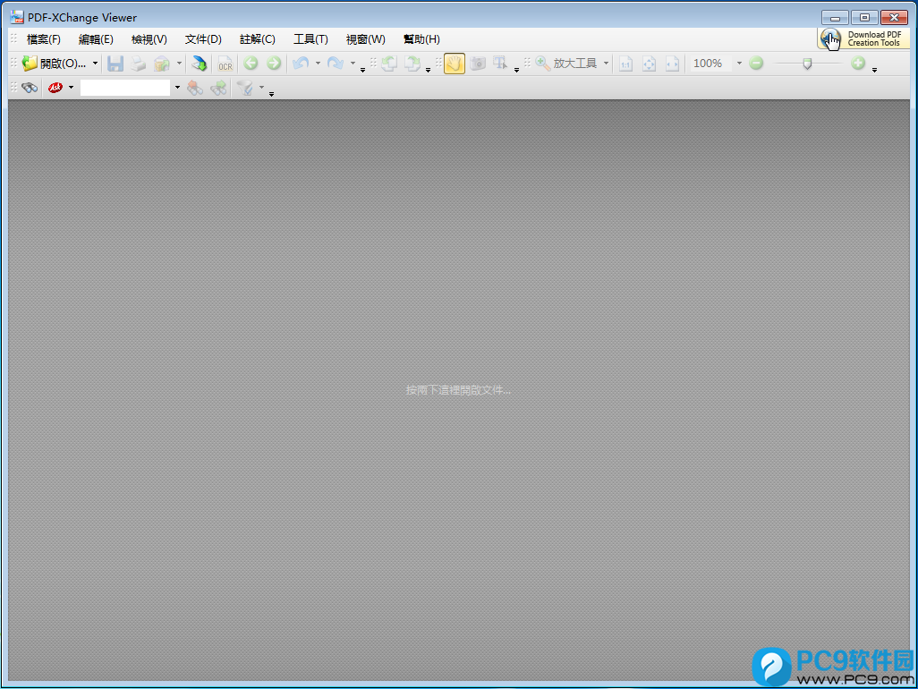Open the 幫助(H) menu

click(421, 39)
